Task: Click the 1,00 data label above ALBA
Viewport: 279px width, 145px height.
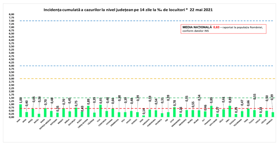Action: (x=21, y=100)
